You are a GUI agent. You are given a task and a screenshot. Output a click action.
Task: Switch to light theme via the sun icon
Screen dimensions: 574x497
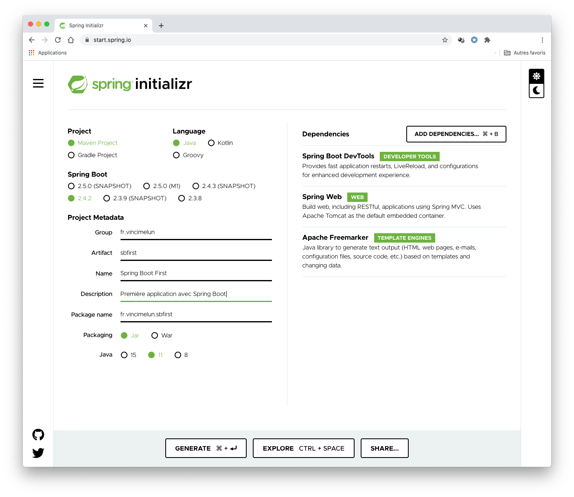tap(537, 76)
